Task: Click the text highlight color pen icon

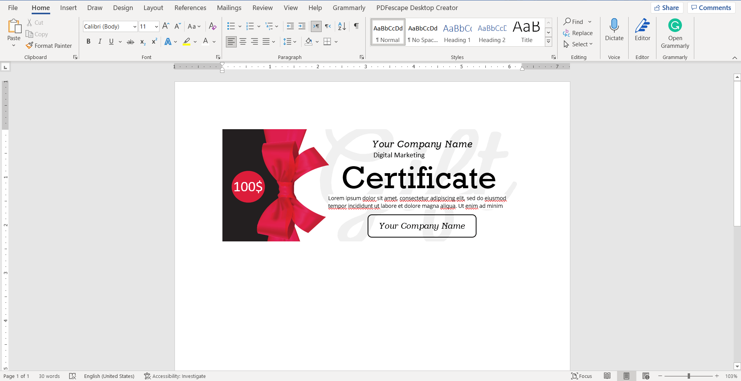Action: tap(187, 42)
